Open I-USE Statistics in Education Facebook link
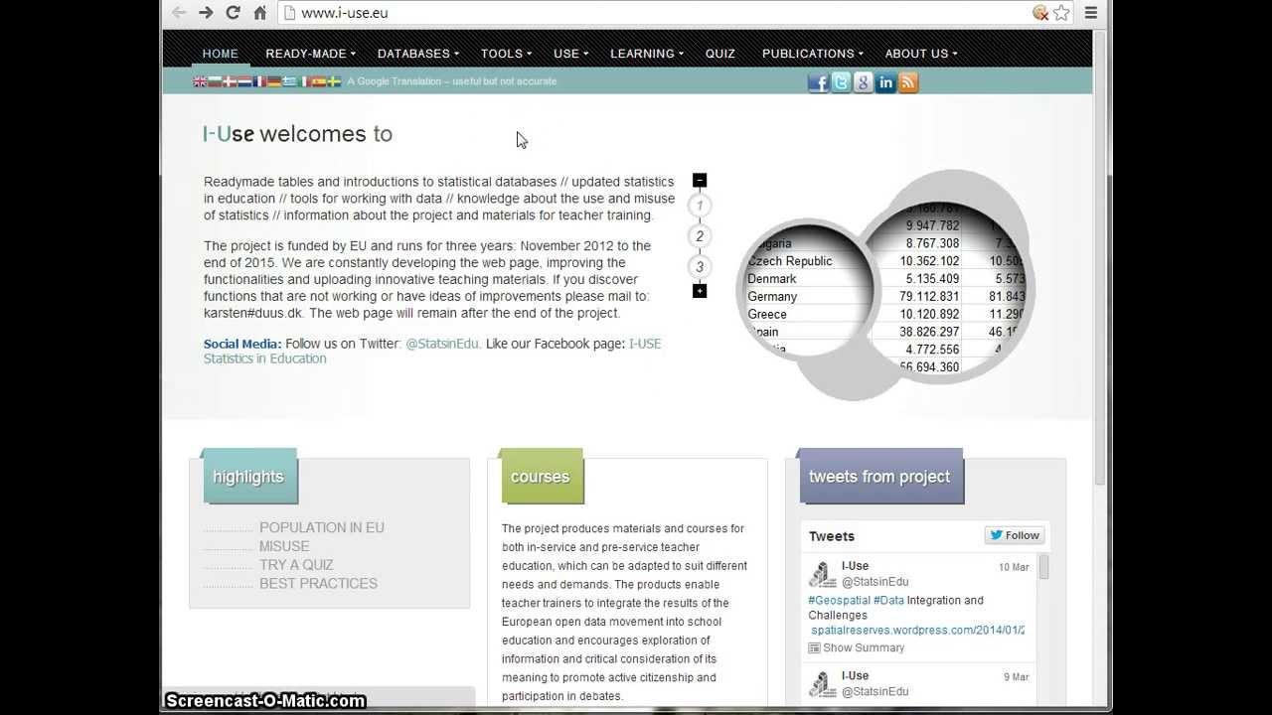Viewport: 1272px width, 715px height. [x=432, y=351]
